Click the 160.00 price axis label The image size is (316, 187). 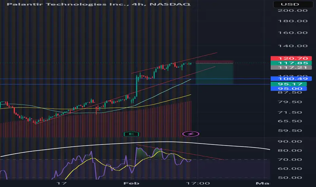(x=293, y=33)
